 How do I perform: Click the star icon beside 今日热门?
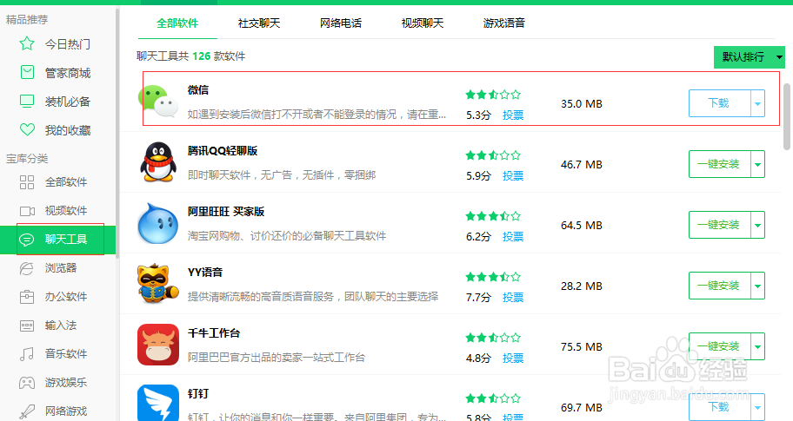[27, 44]
